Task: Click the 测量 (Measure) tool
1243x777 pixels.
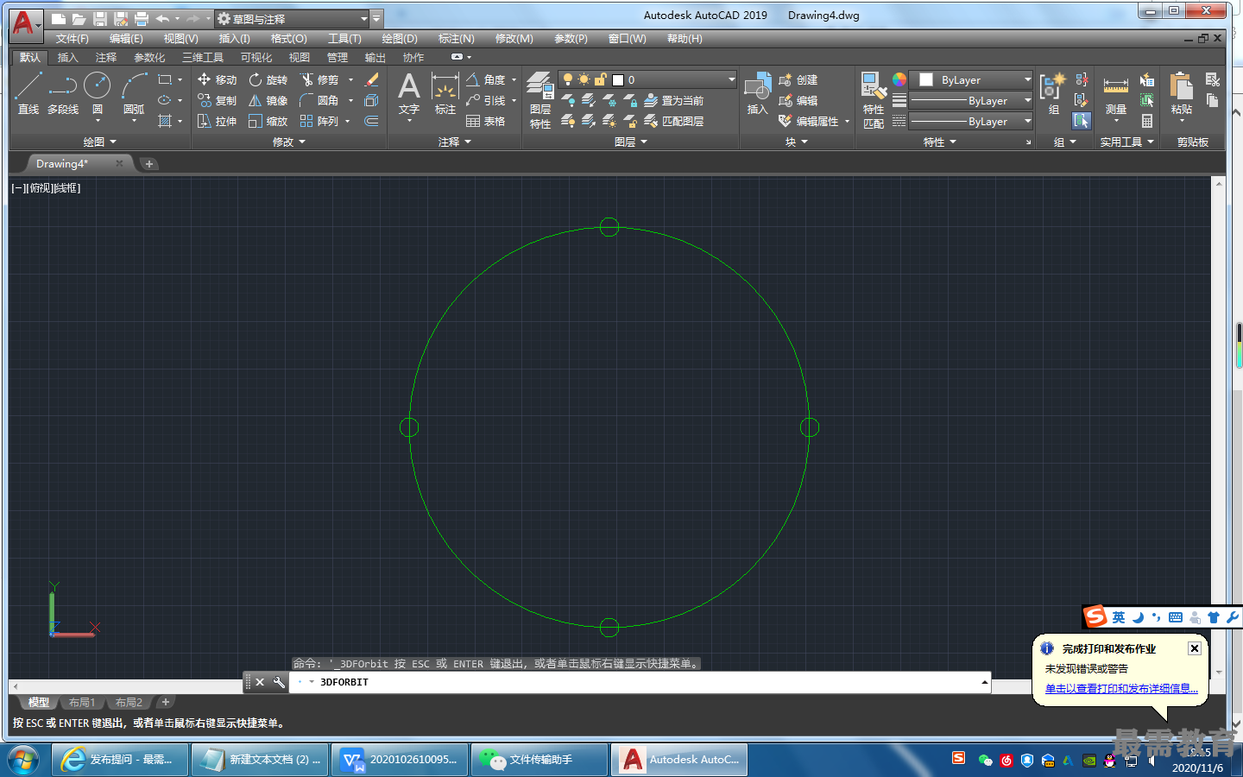Action: [x=1116, y=93]
